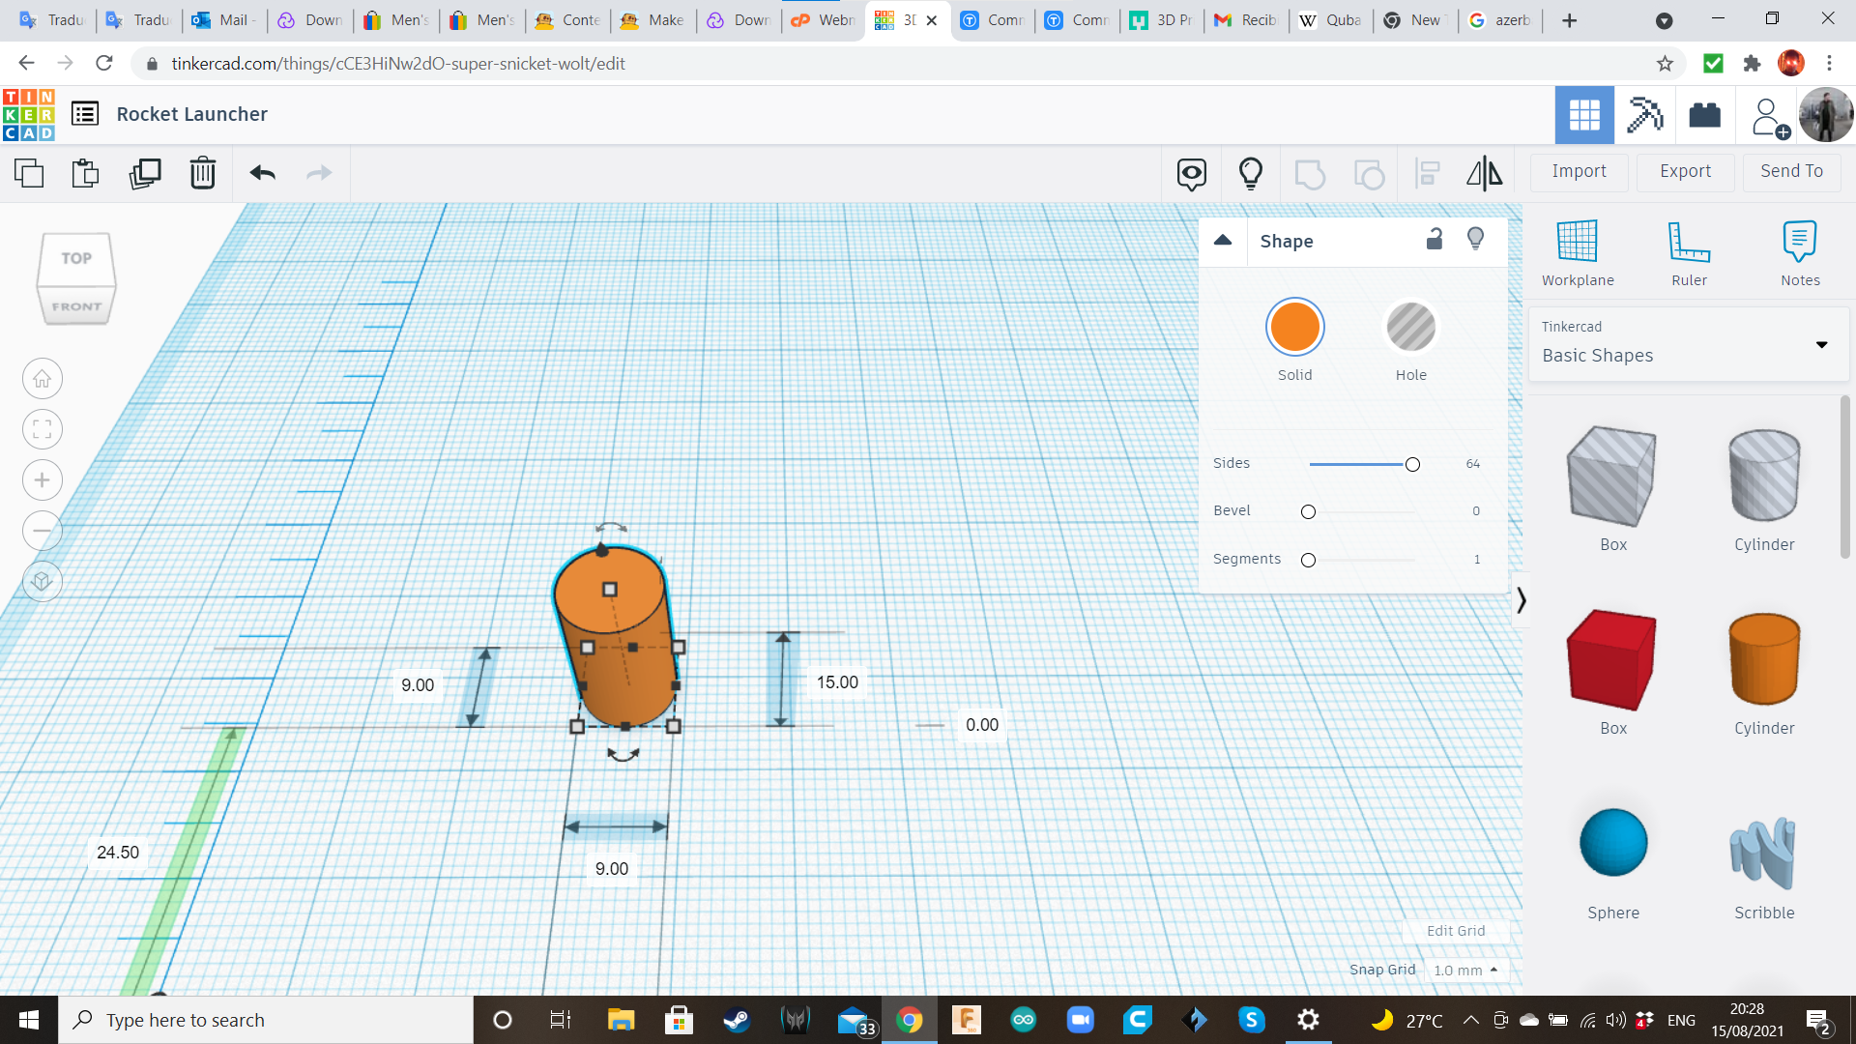Click the Sides slider handle
The width and height of the screenshot is (1856, 1044).
tap(1412, 465)
